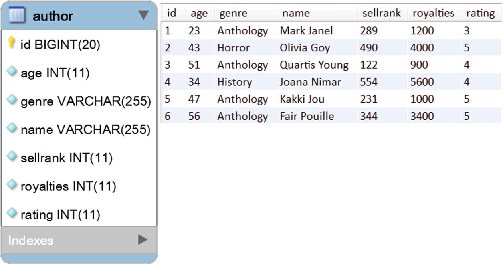Click the diamond icon beside age column
The image size is (503, 265).
(x=12, y=72)
